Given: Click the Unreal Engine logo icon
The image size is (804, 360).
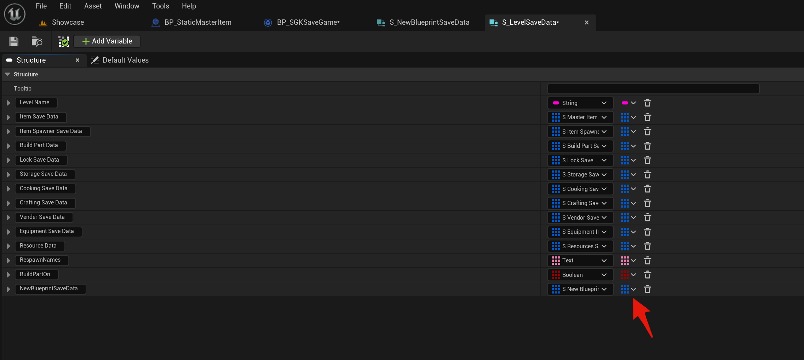Looking at the screenshot, I should [15, 14].
